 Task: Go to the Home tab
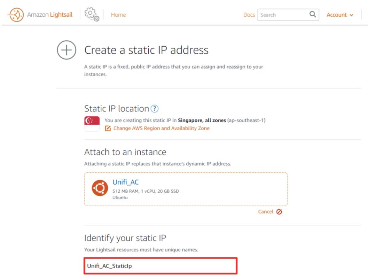(118, 15)
